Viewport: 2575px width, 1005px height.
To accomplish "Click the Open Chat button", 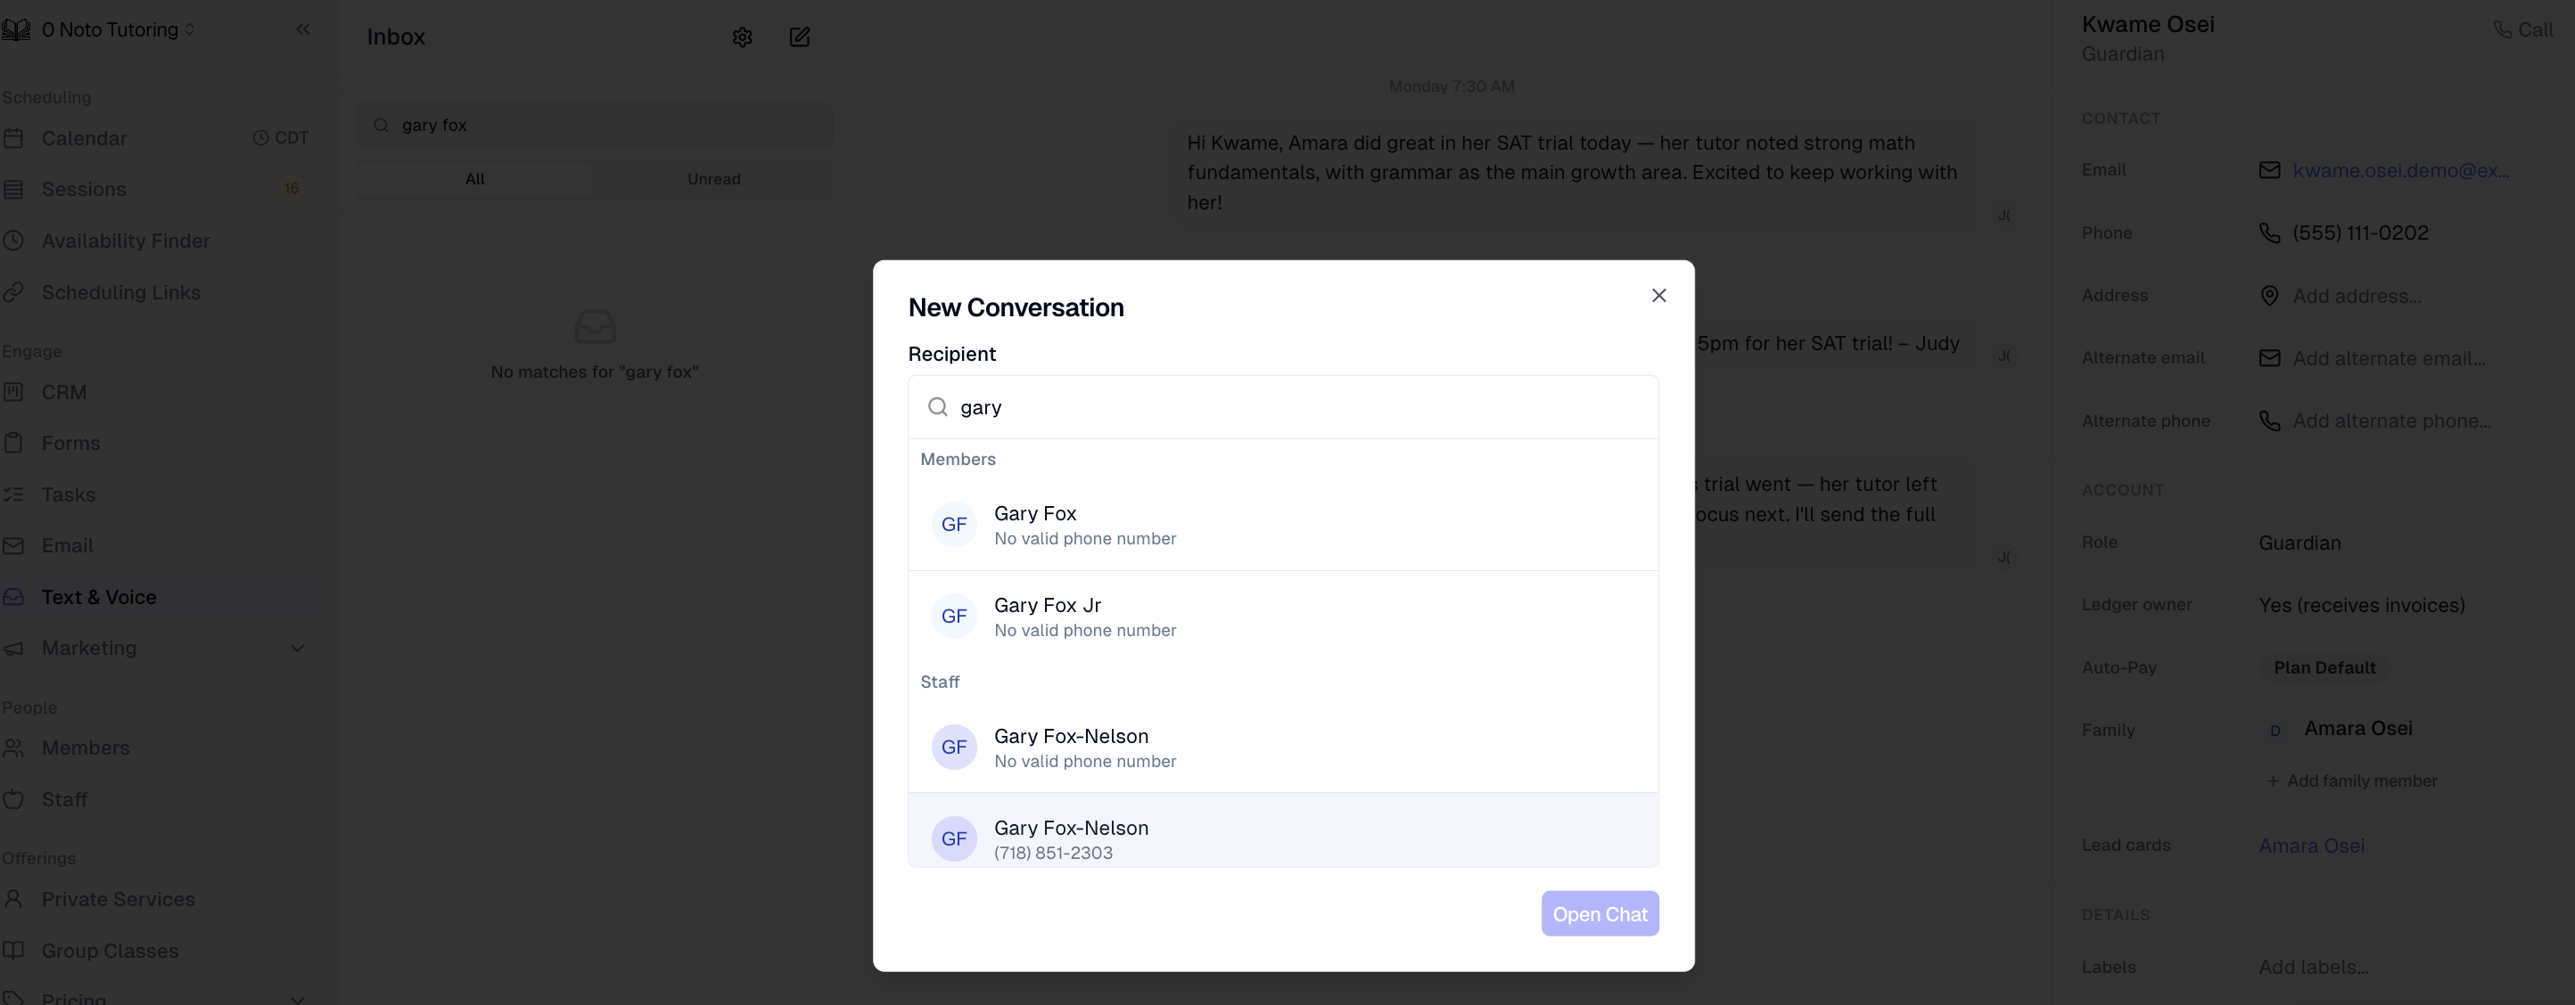I will click(x=1600, y=914).
